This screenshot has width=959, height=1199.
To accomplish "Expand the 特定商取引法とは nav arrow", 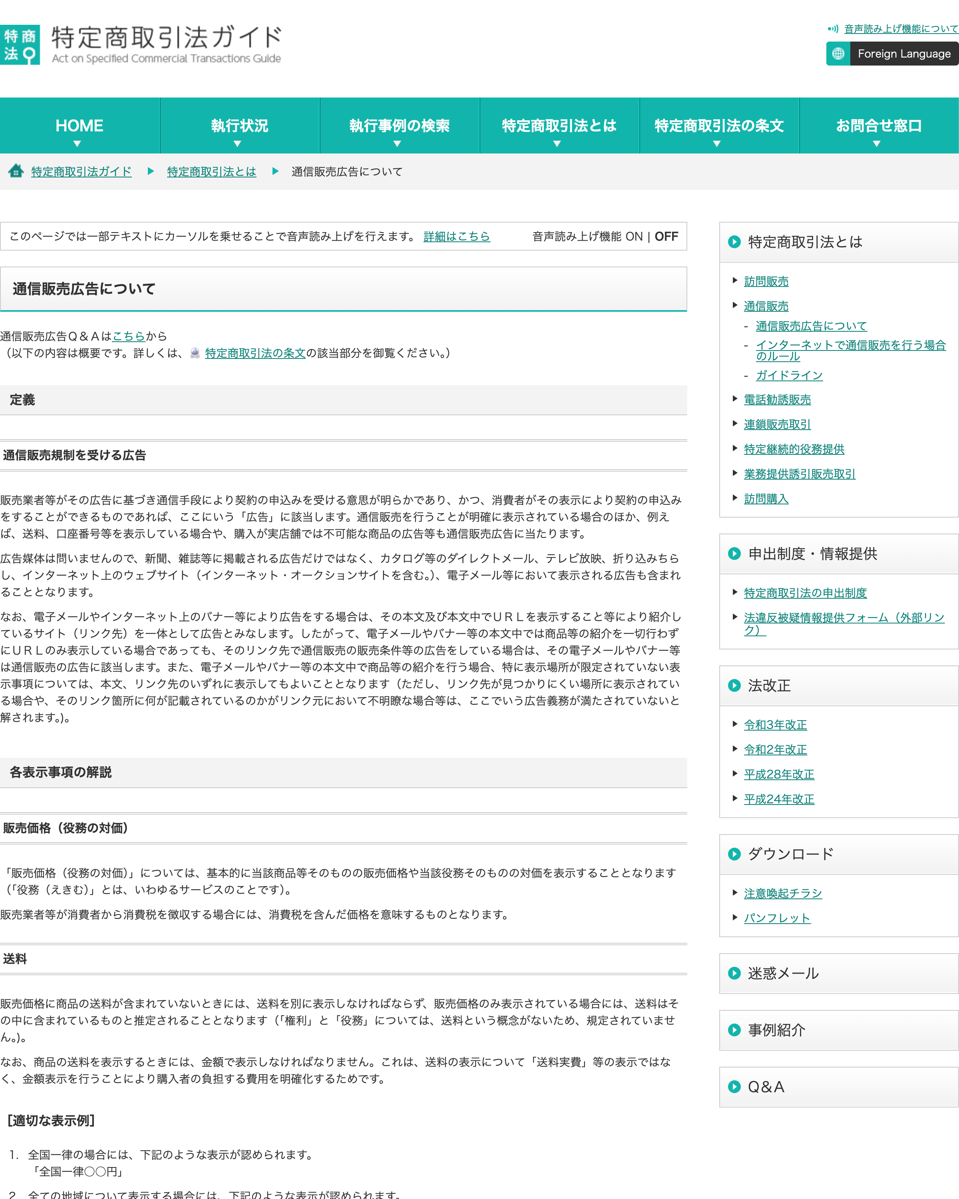I will coord(557,144).
